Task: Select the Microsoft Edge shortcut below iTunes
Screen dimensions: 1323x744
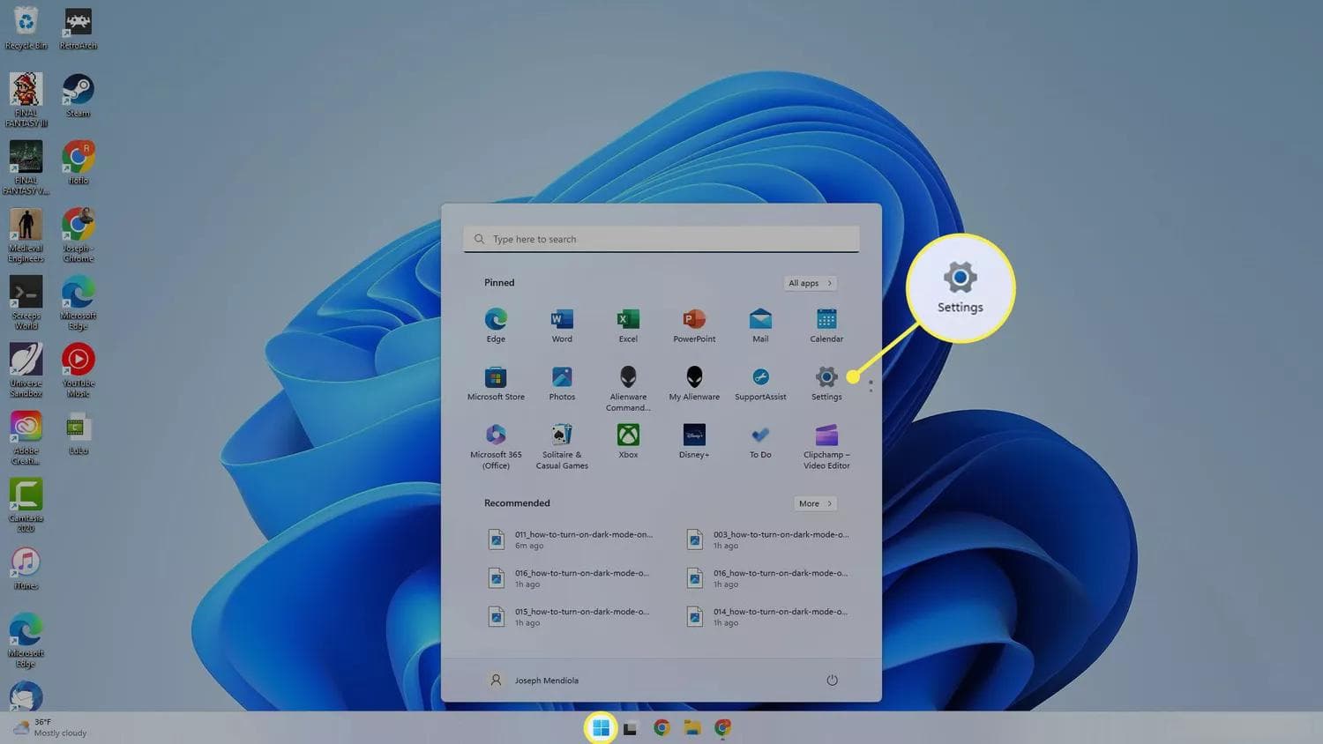Action: pos(26,640)
